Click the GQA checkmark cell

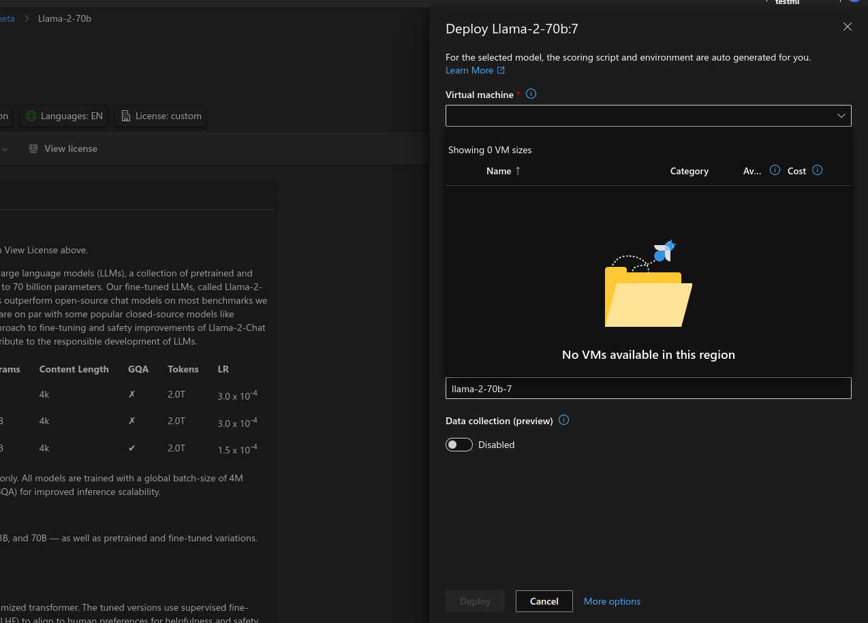tap(132, 448)
